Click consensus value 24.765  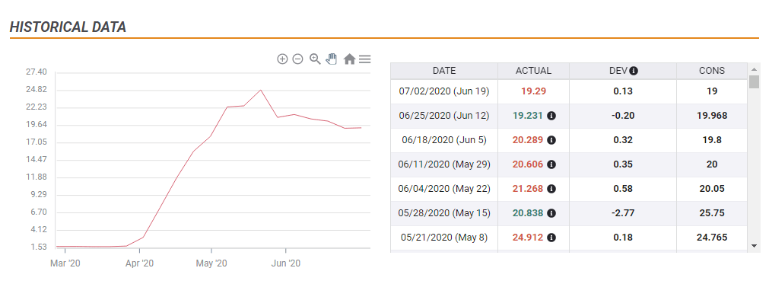click(x=712, y=238)
